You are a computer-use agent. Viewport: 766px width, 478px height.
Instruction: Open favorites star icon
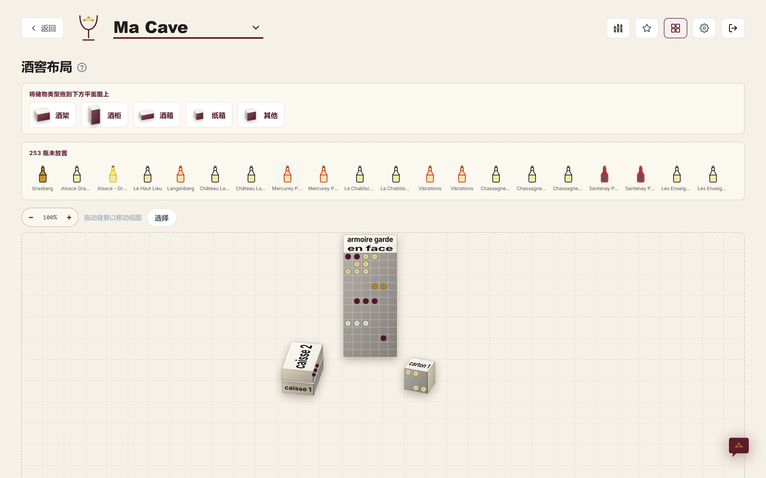tap(647, 28)
